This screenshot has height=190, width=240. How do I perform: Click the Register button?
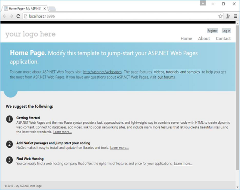pyautogui.click(x=212, y=31)
